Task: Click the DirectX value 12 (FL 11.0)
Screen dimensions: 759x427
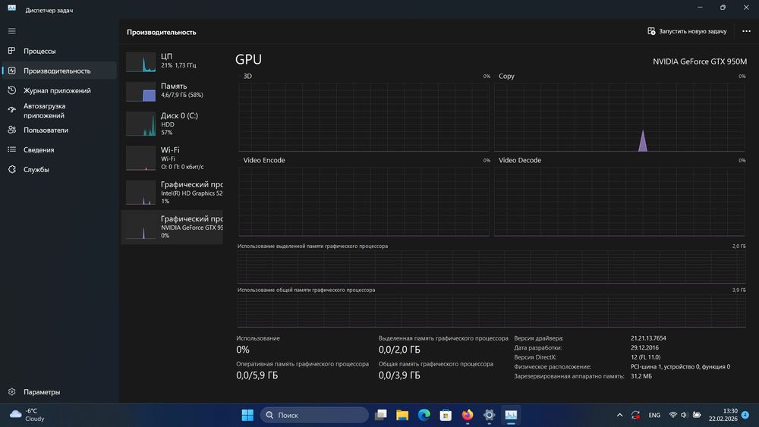Action: coord(645,357)
